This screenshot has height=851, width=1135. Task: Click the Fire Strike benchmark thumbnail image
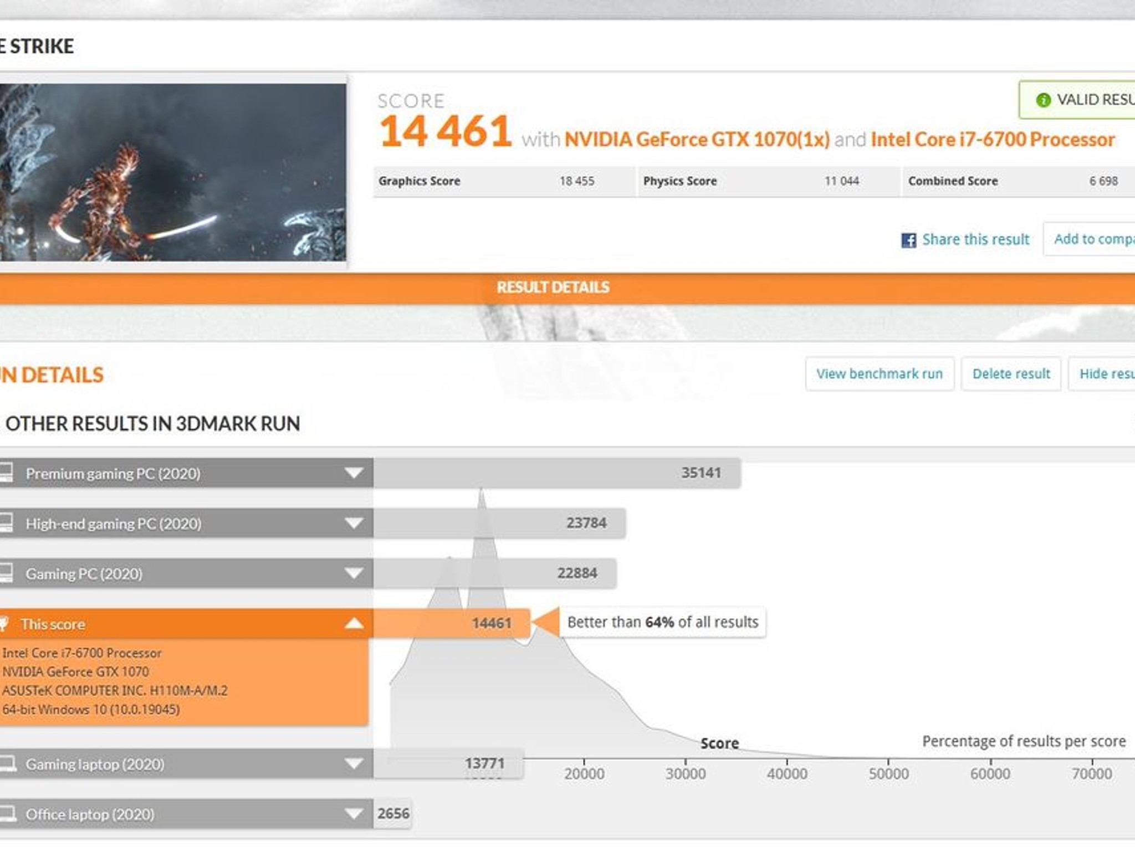coord(173,172)
